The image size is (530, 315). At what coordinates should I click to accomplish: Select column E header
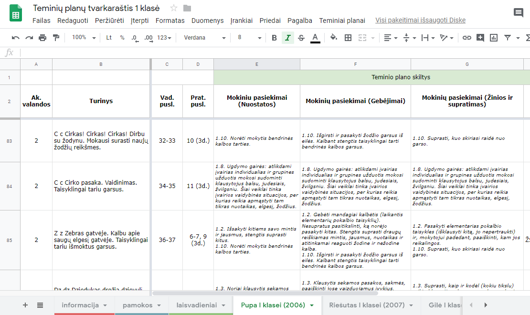coord(256,64)
